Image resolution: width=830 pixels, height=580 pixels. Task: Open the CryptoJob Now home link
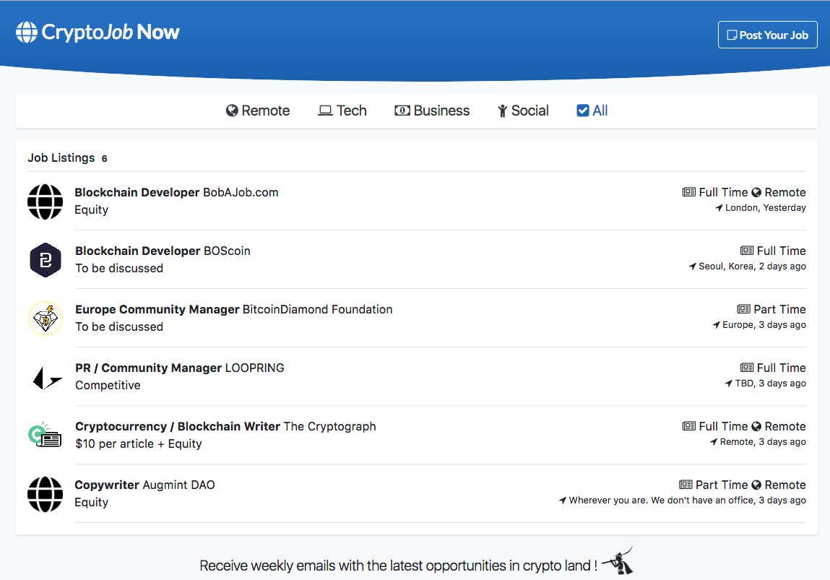(98, 33)
